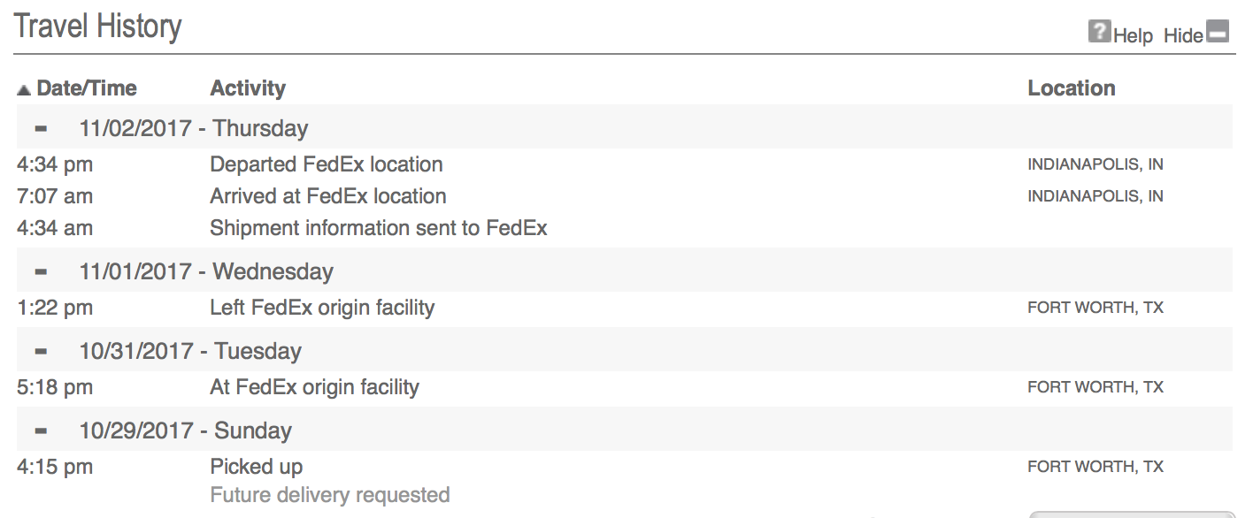Click the Travel History heading

(98, 27)
